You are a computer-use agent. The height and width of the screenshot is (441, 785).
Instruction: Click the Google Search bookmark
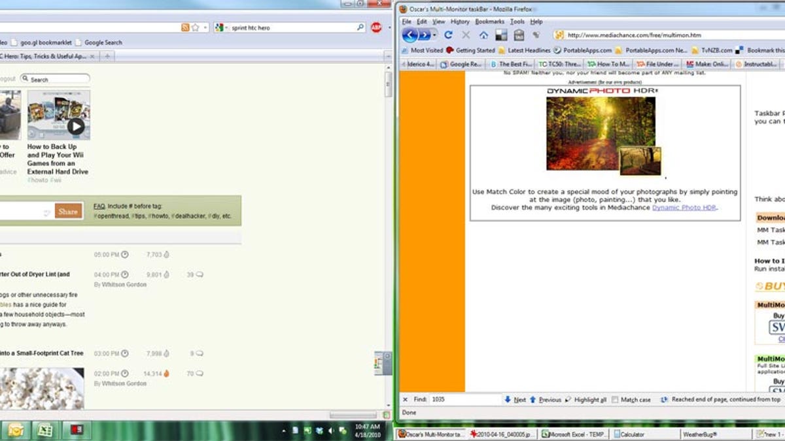point(98,42)
